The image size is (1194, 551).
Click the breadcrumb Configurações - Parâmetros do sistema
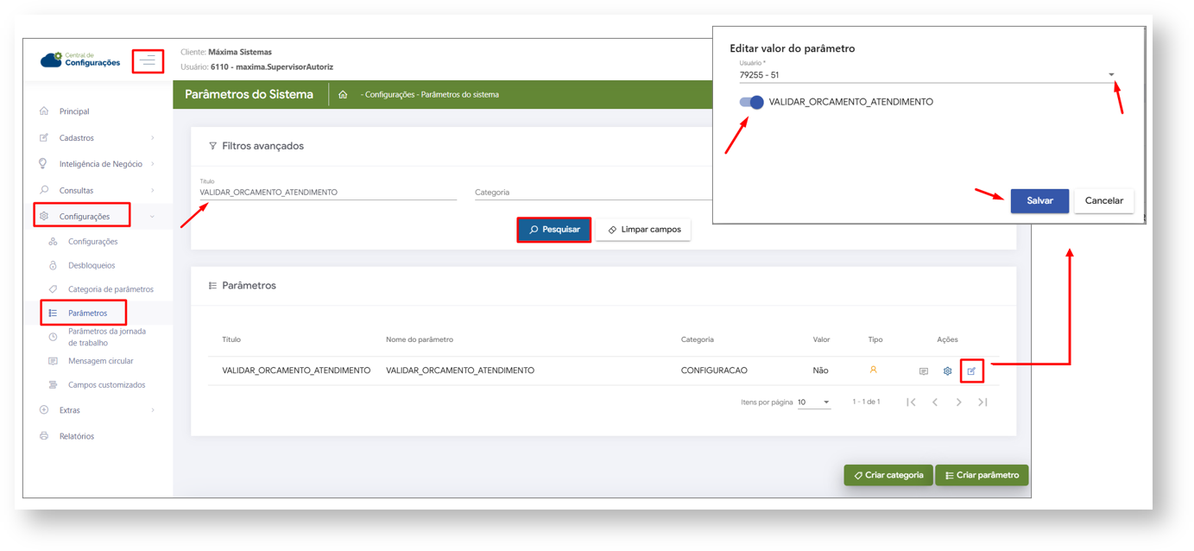click(x=430, y=95)
